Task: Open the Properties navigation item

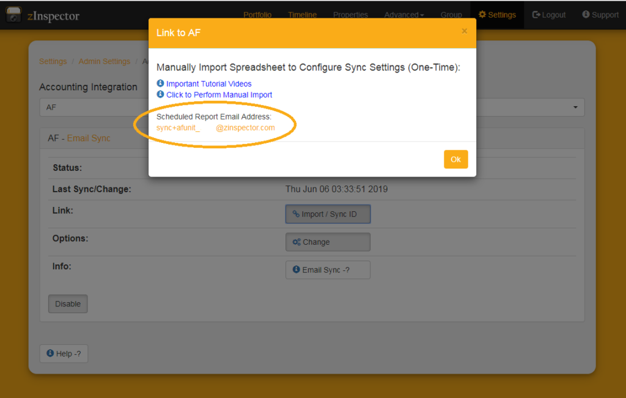Action: pos(350,15)
